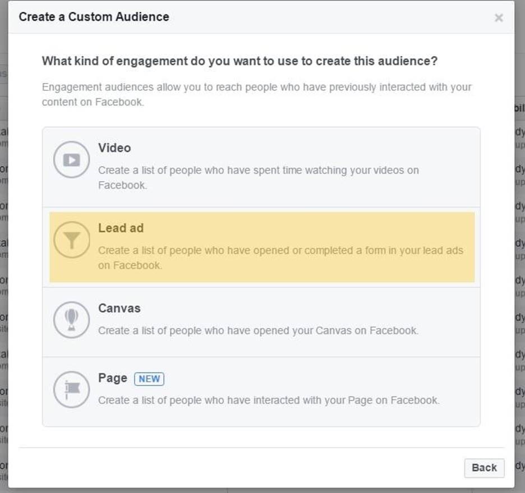Click the Lead ad funnel icon
Viewport: 525px width, 493px height.
point(71,240)
